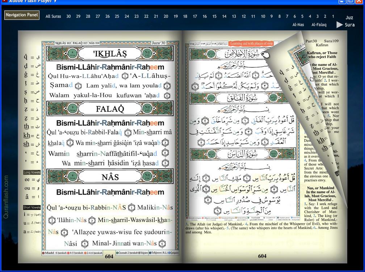Select the Sura label at top right
The image size is (365, 272).
tap(350, 25)
